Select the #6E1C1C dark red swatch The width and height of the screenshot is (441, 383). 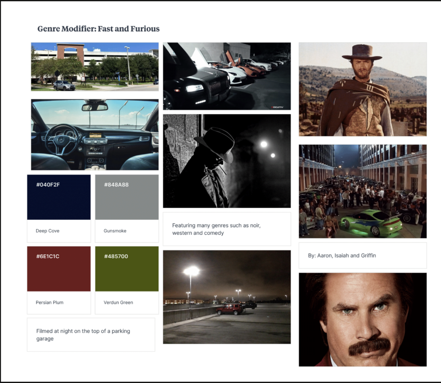59,269
